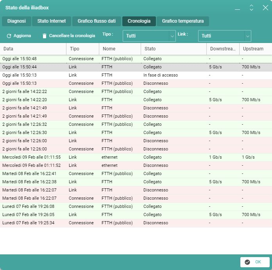Sort by the Tipo column header

click(82, 49)
